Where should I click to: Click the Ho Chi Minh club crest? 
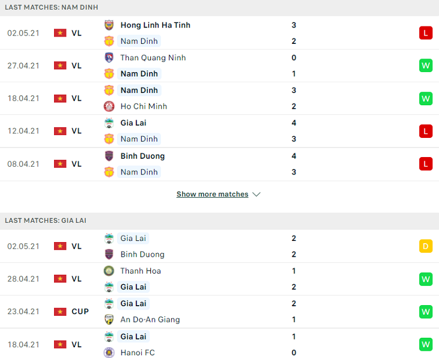click(109, 106)
